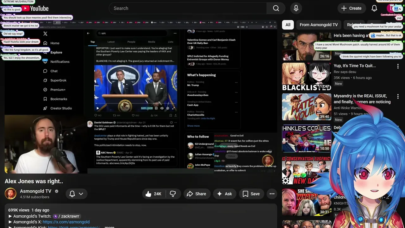Viewport: 405px width, 228px height.
Task: Switch to the Lists search tab
Action: pyautogui.click(x=171, y=42)
